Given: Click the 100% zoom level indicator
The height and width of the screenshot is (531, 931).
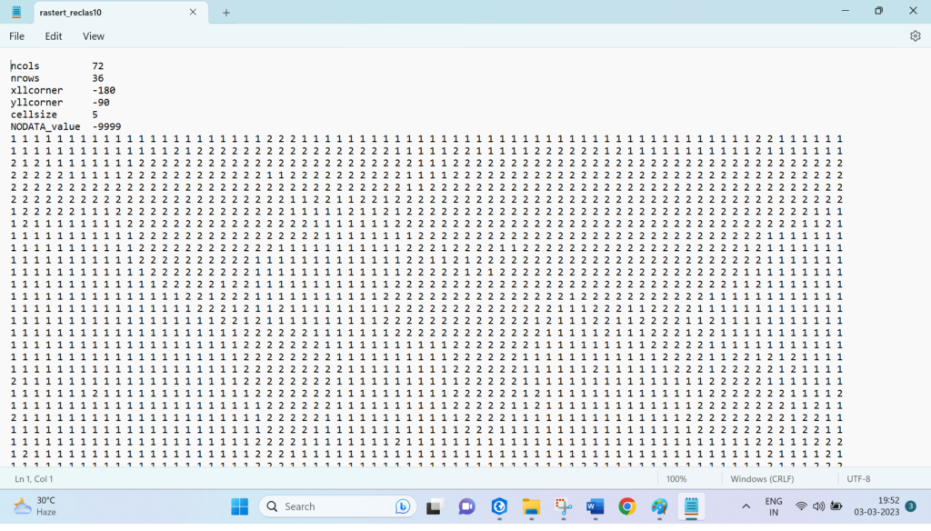Looking at the screenshot, I should click(676, 478).
